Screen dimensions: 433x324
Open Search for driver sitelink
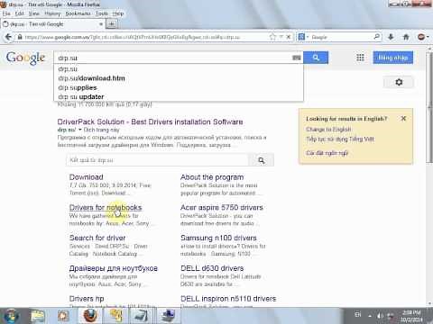[x=97, y=238]
